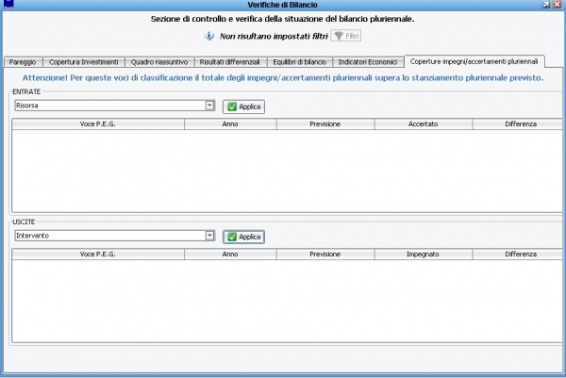Image resolution: width=566 pixels, height=378 pixels.
Task: Click the application icon in the title bar
Action: point(9,5)
